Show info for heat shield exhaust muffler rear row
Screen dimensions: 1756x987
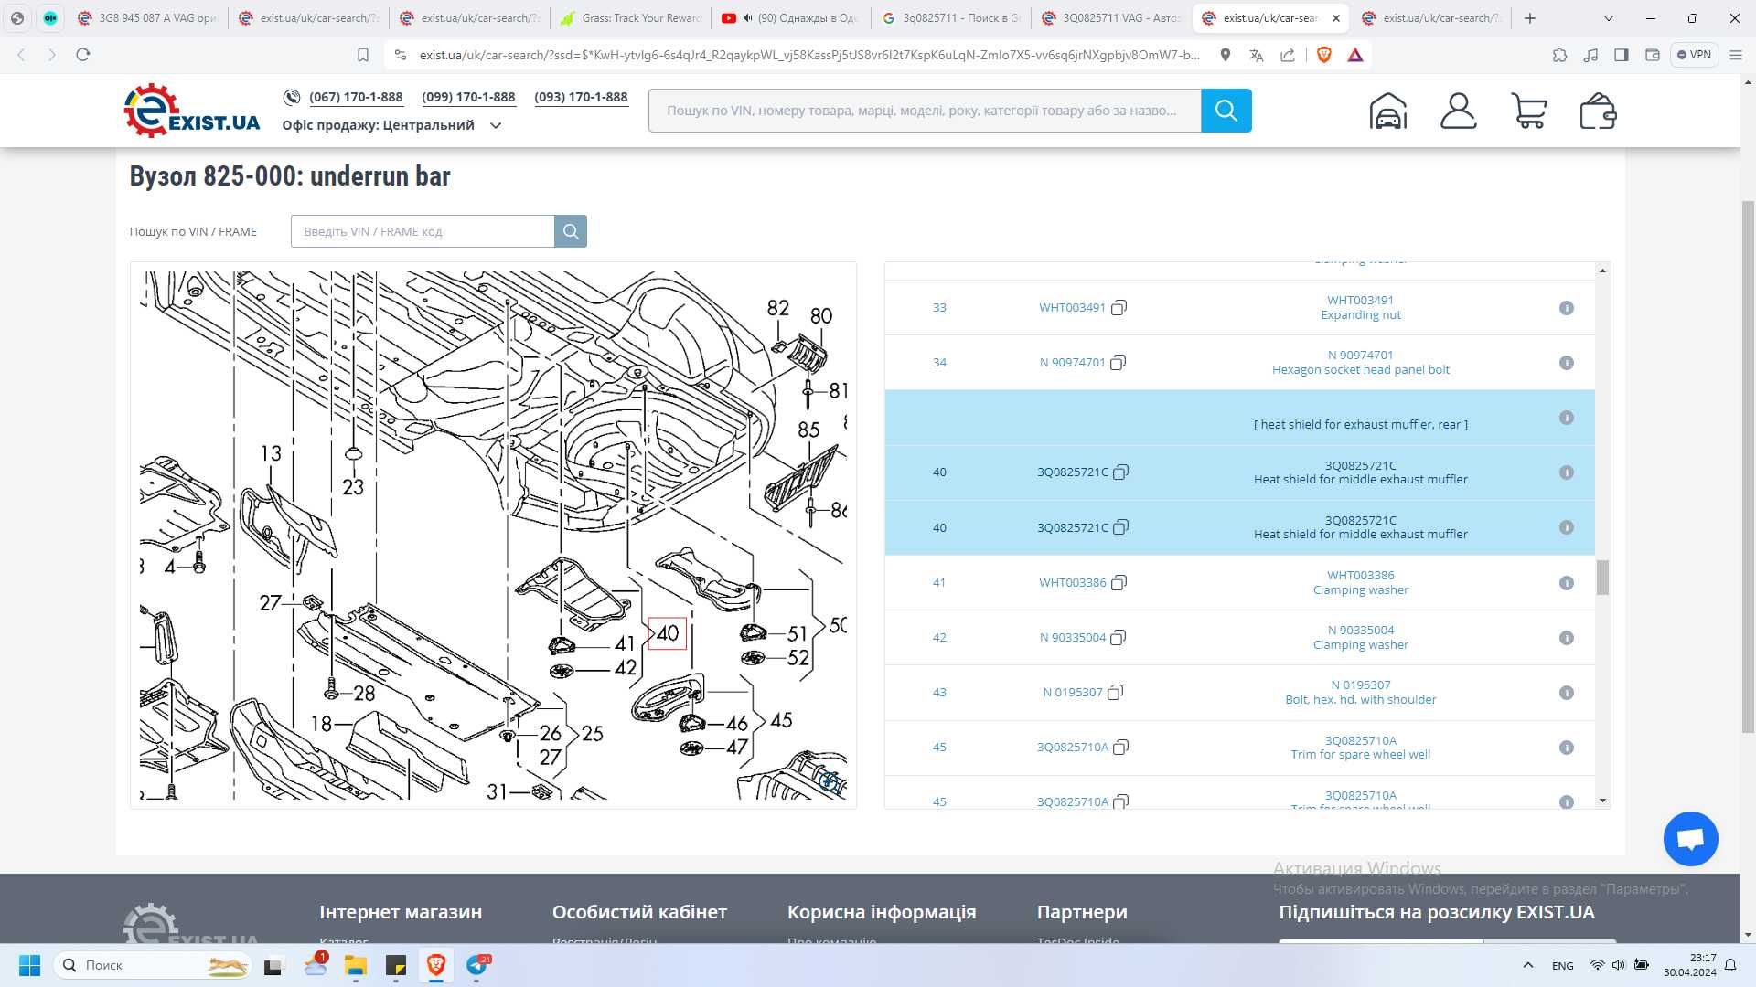coord(1567,418)
